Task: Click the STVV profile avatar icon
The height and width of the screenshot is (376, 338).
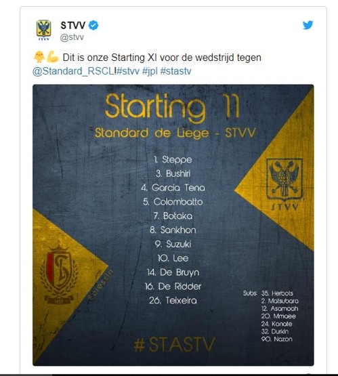Action: click(x=43, y=30)
